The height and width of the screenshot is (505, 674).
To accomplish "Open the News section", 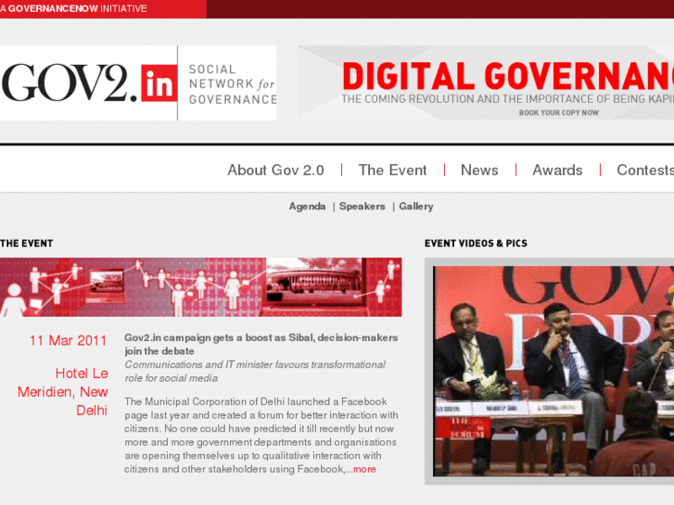I will click(x=479, y=170).
